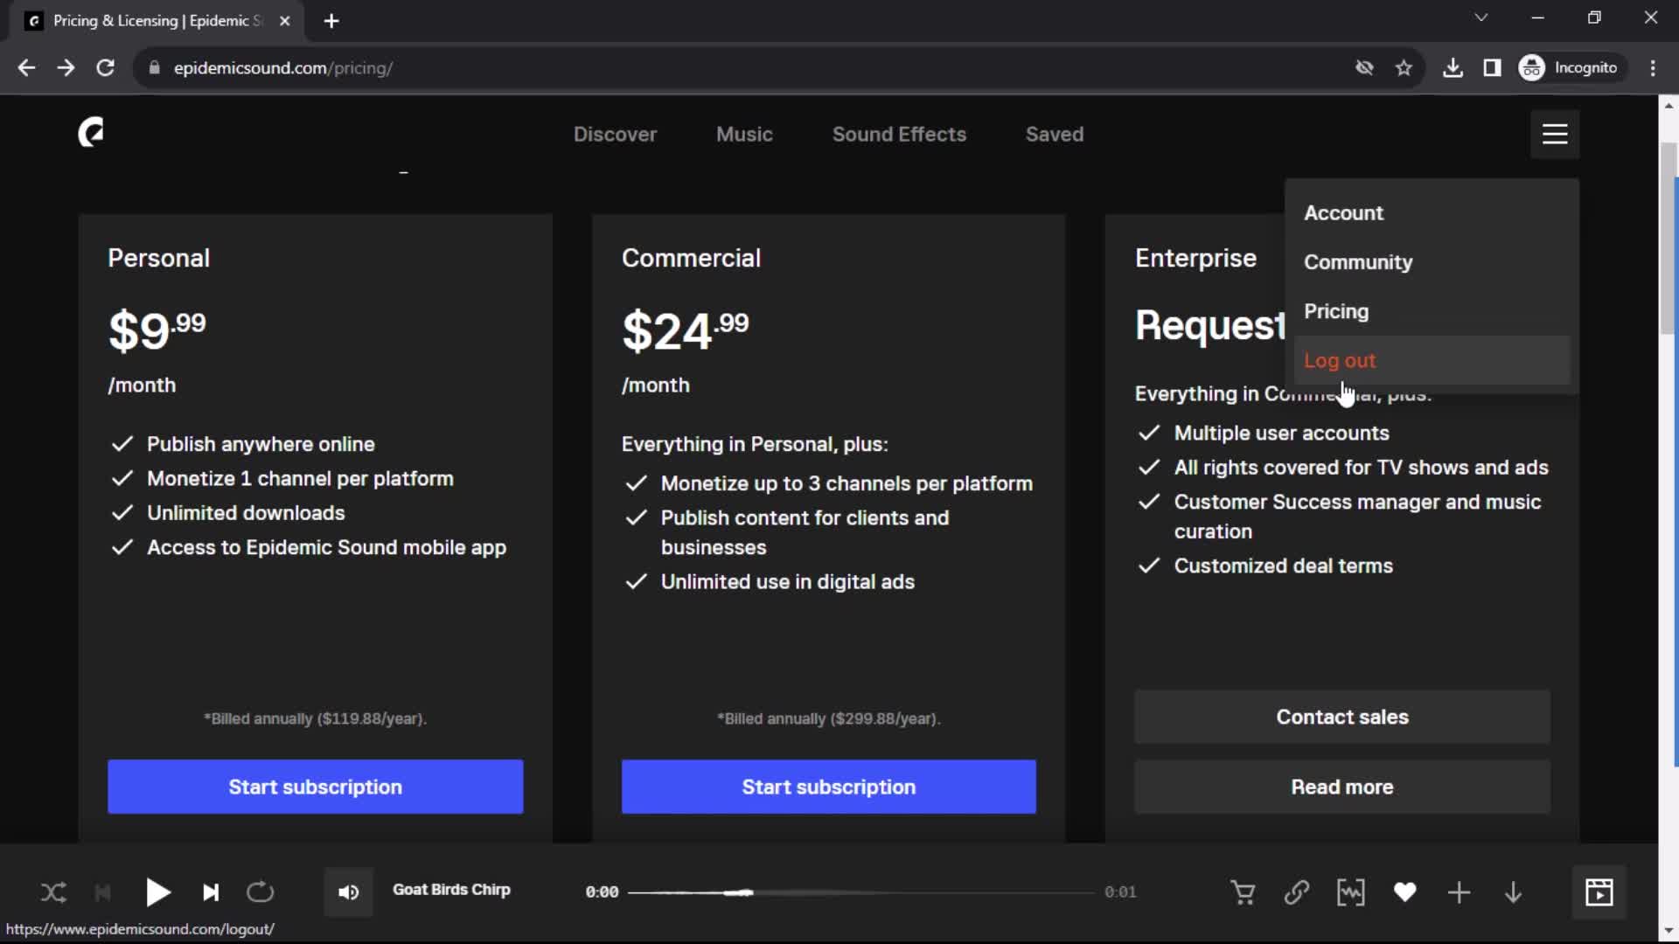Play the Goat Birds Chirp track
This screenshot has width=1679, height=944.
[x=157, y=892]
